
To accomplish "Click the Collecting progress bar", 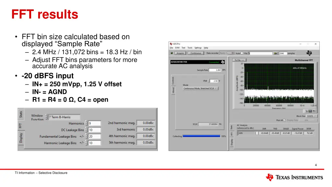I will point(201,136).
